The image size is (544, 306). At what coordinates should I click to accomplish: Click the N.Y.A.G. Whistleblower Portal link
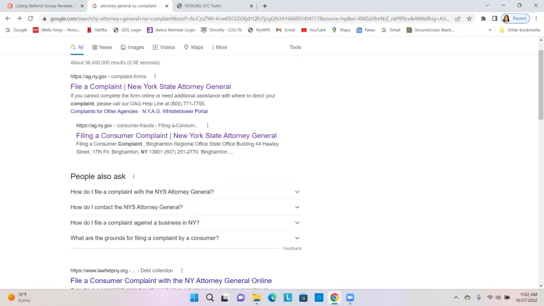pyautogui.click(x=175, y=111)
